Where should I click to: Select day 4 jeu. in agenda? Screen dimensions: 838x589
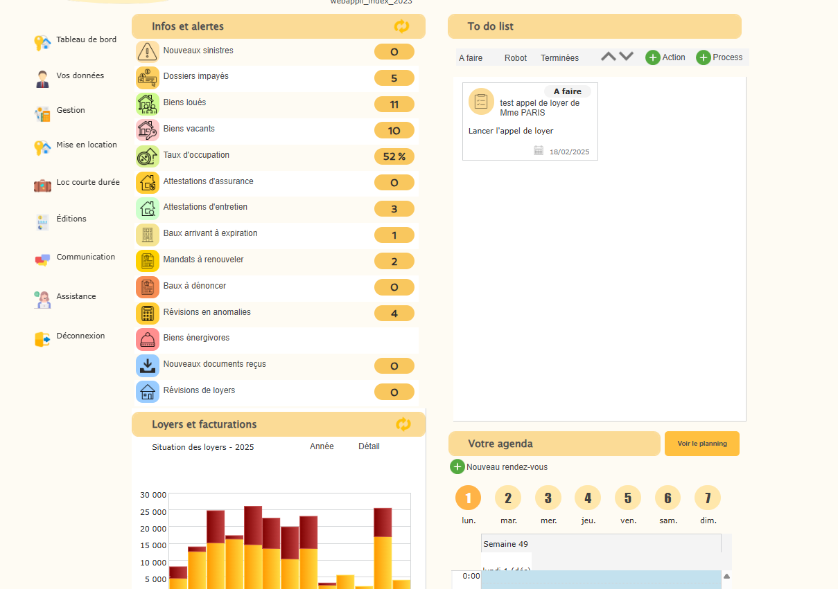tap(588, 498)
